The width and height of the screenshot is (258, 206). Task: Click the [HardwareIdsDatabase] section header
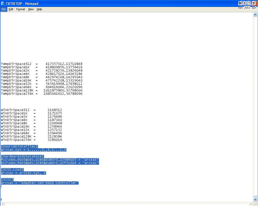(22, 156)
